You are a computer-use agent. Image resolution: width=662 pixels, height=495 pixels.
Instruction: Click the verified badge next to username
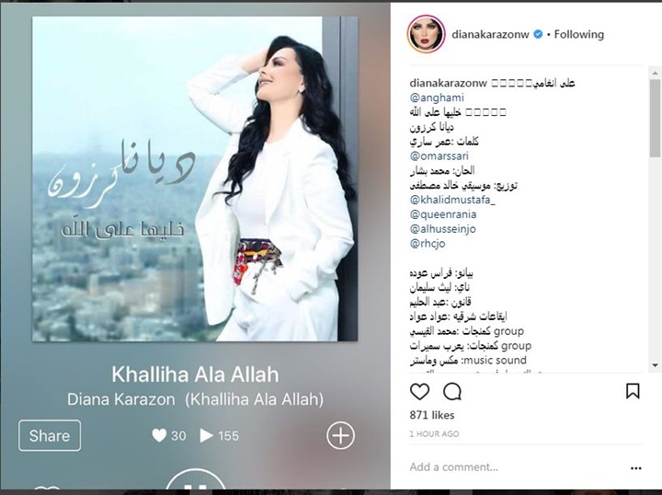pyautogui.click(x=538, y=34)
